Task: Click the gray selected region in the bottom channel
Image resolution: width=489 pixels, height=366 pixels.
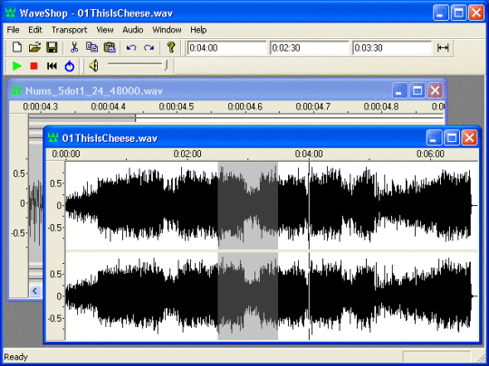Action: [x=247, y=296]
